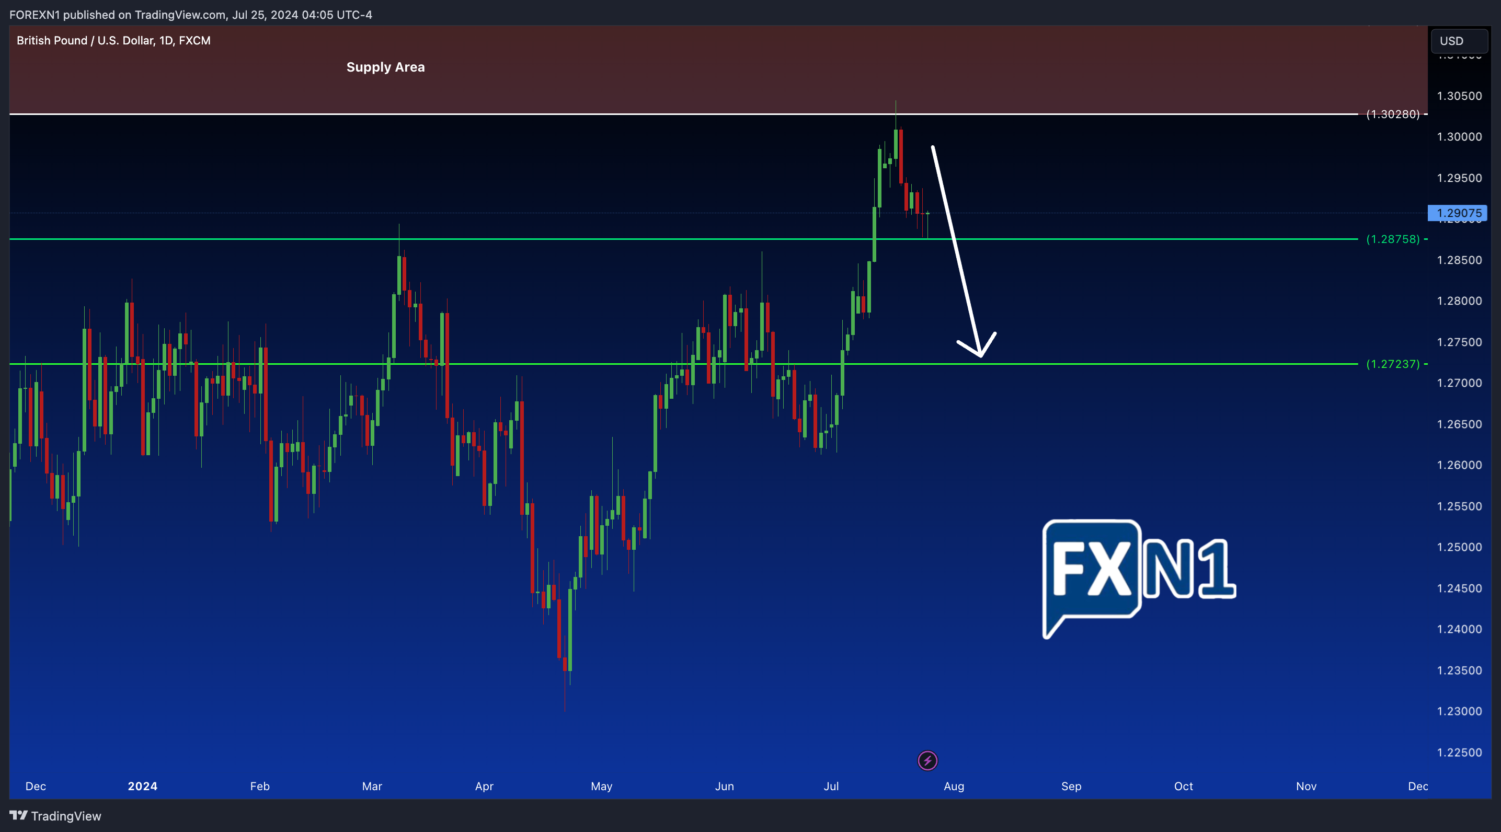
Task: Click the 1.24000 price axis label
Action: tap(1459, 629)
